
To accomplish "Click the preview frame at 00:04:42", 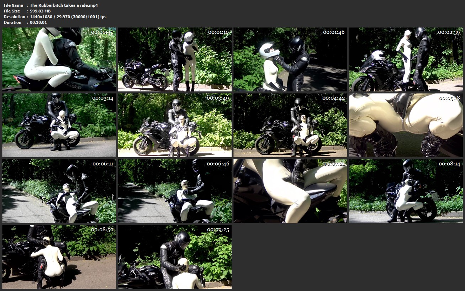I will (290, 125).
